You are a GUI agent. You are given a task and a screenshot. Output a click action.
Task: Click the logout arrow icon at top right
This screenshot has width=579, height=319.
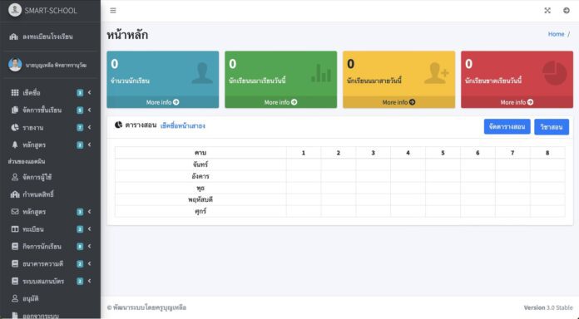click(566, 10)
